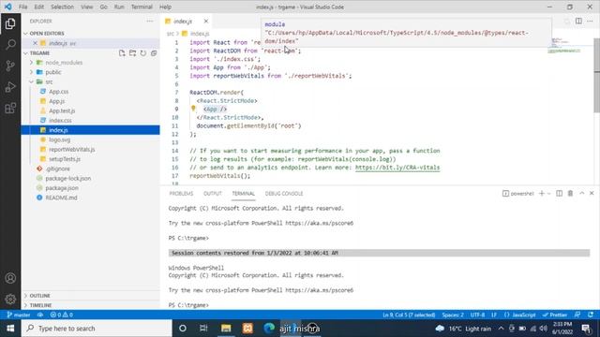Viewport: 600px width, 337px height.
Task: Refresh the TRGAME explorer
Action: point(143,53)
